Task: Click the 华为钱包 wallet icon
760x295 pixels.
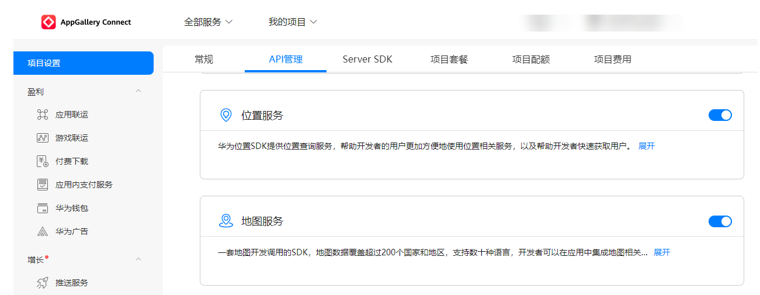Action: point(43,208)
